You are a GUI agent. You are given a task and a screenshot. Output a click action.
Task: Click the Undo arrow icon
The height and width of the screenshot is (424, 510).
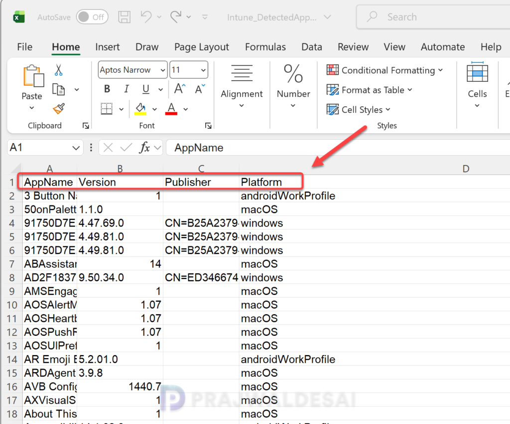(x=146, y=16)
